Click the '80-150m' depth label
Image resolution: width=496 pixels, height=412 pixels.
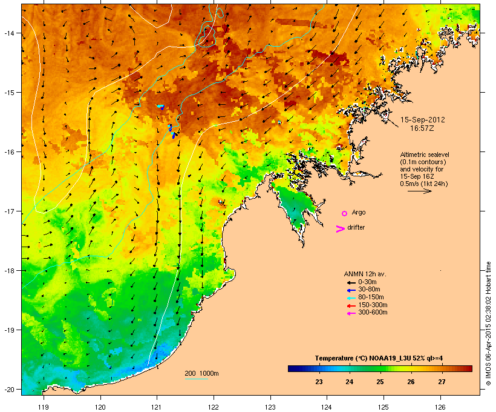point(371,297)
